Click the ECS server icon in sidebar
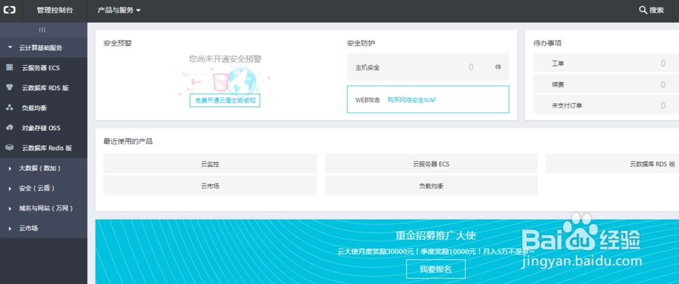Image resolution: width=679 pixels, height=284 pixels. [x=10, y=68]
